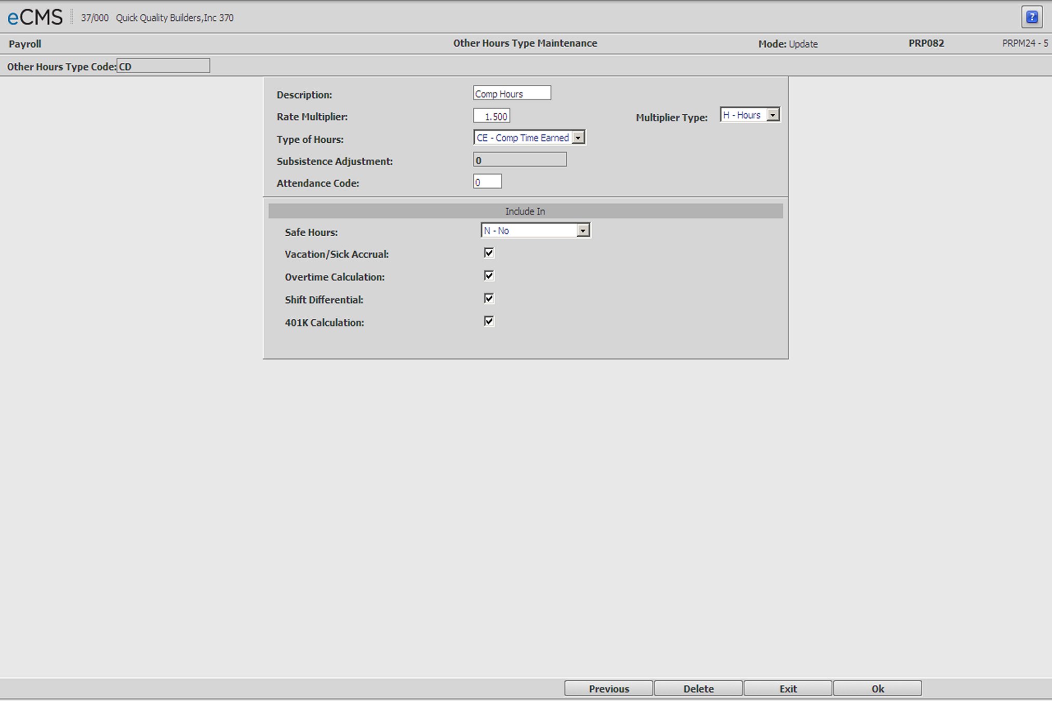The image size is (1052, 701).
Task: Click the Delete button
Action: [698, 689]
